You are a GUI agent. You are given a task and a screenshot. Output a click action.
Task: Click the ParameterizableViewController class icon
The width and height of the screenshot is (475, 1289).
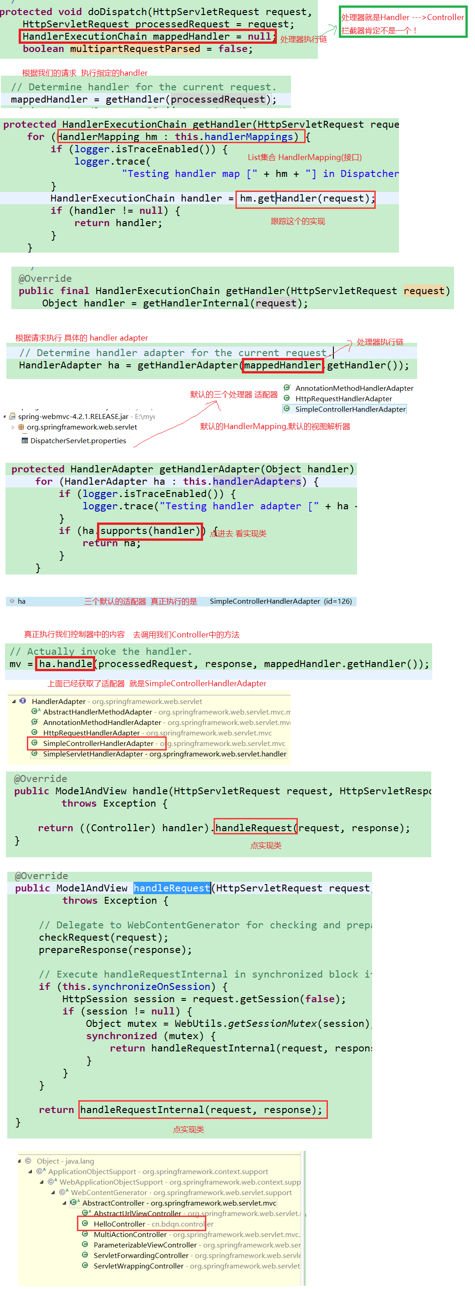[x=85, y=1244]
